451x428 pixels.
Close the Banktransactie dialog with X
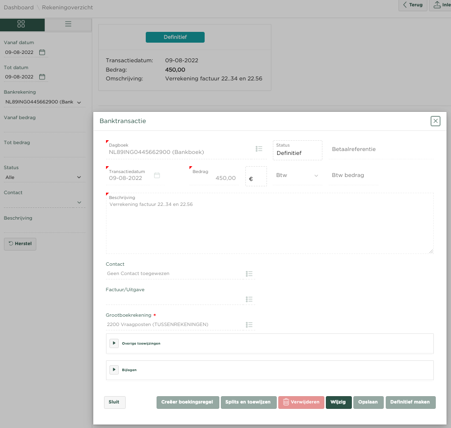tap(435, 121)
